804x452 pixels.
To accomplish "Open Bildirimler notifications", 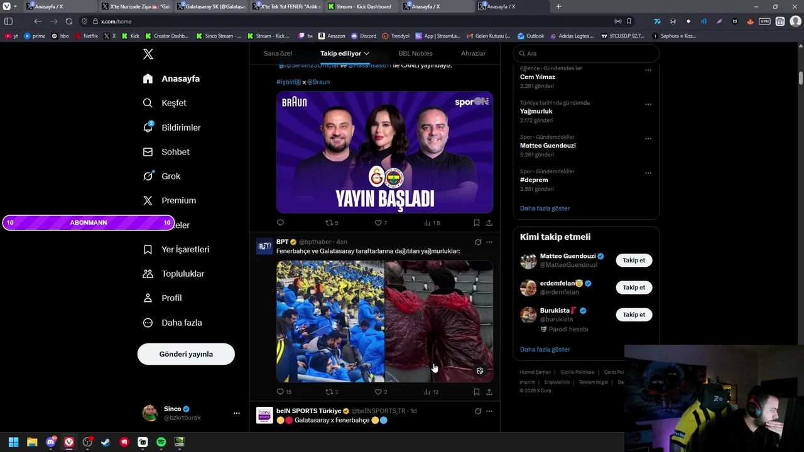I will (x=171, y=127).
